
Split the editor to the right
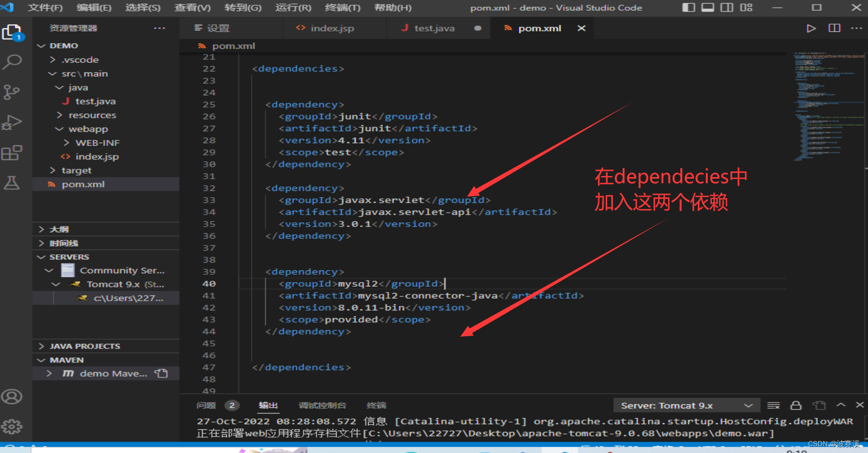click(x=834, y=28)
